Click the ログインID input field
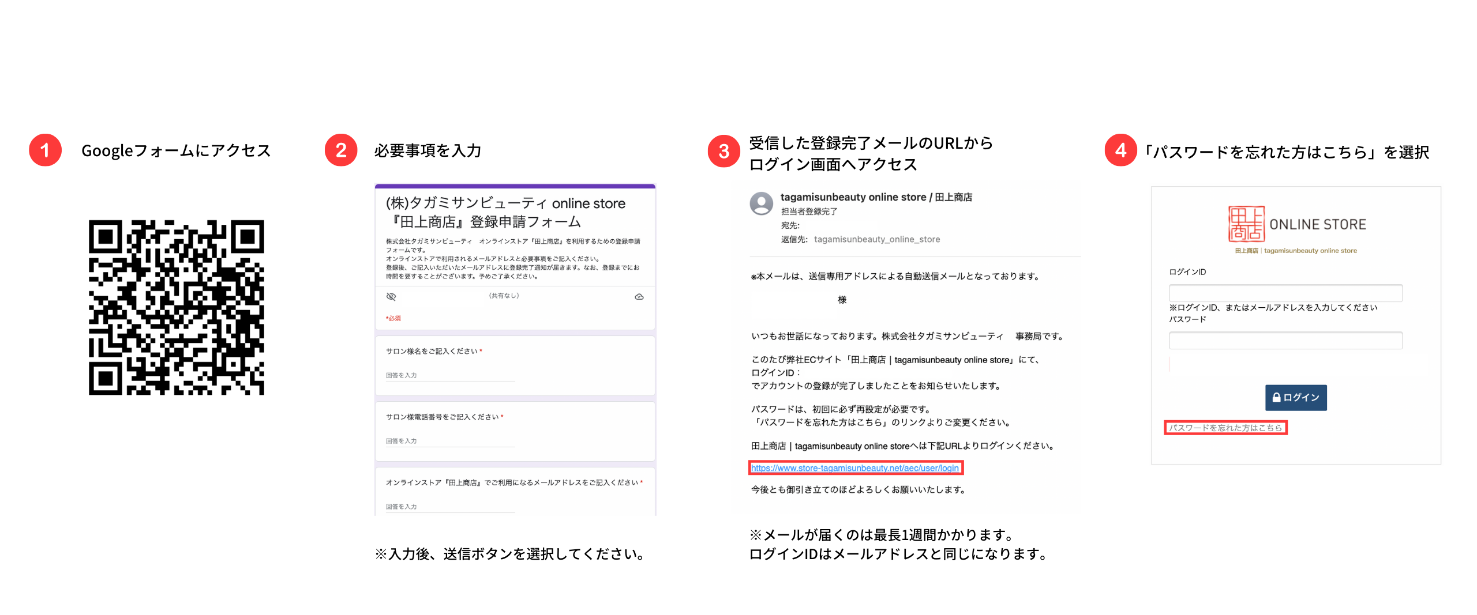1477x615 pixels. click(1285, 293)
